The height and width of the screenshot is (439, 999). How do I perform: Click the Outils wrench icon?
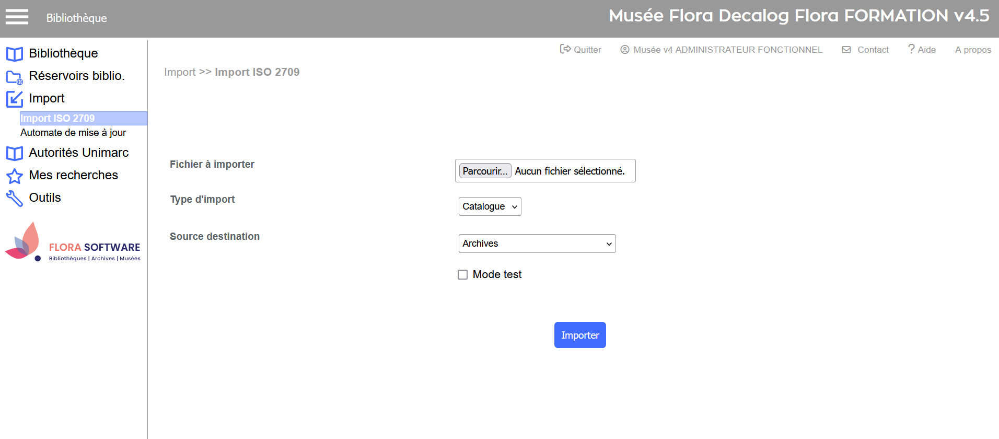[x=15, y=199]
